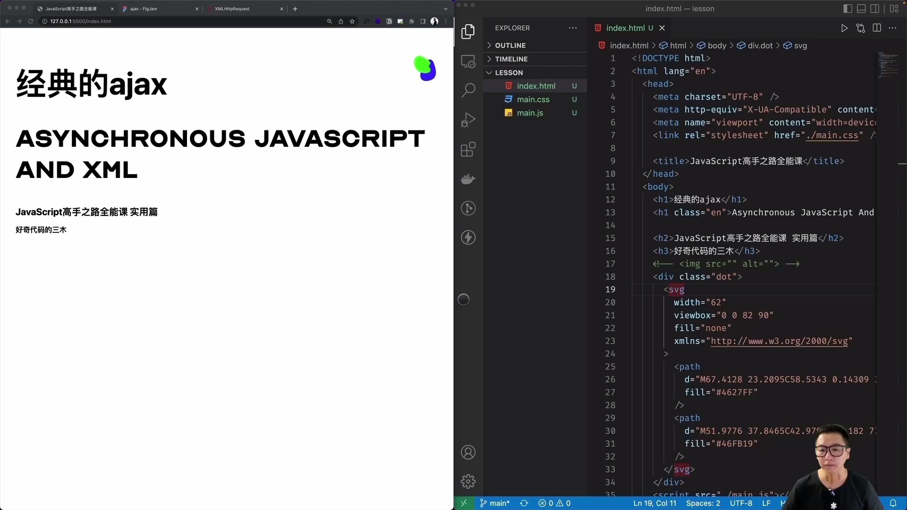Viewport: 907px width, 510px height.
Task: Open main.css from the Explorer
Action: coord(533,100)
